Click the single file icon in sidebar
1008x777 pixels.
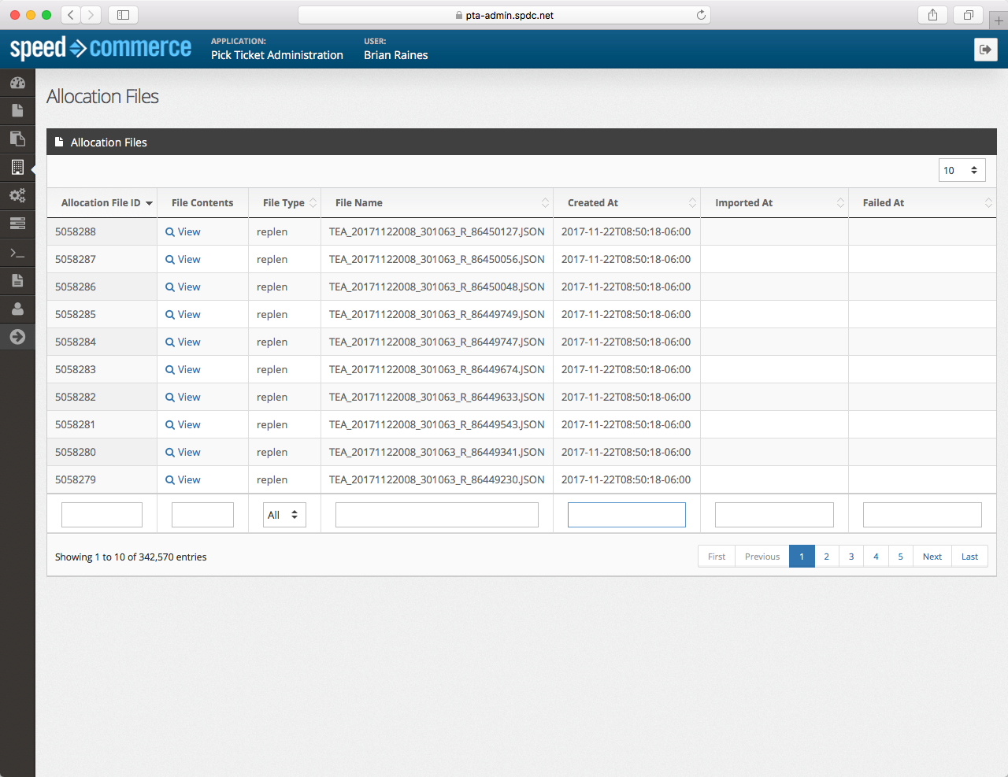coord(17,110)
